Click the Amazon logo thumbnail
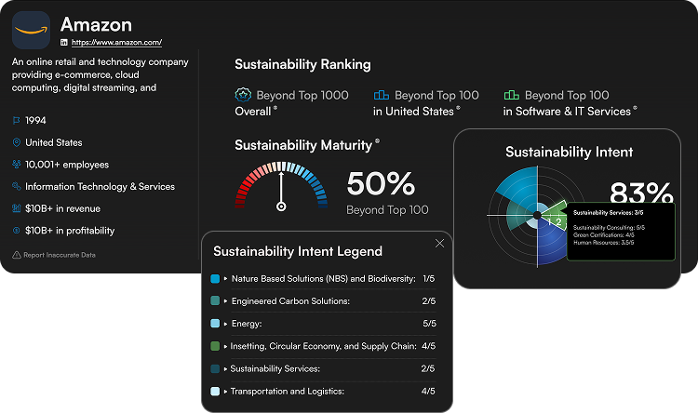 pos(31,31)
